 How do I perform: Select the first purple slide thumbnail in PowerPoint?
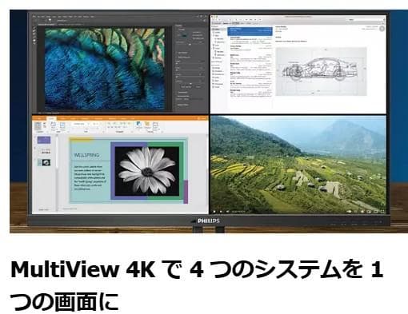point(44,140)
